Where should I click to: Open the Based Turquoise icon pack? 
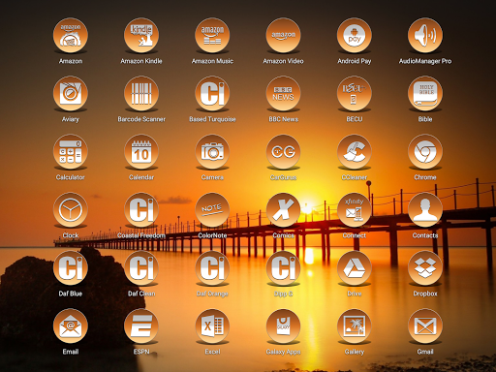point(212,94)
